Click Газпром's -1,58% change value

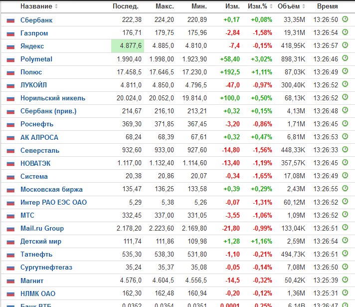pyautogui.click(x=262, y=32)
